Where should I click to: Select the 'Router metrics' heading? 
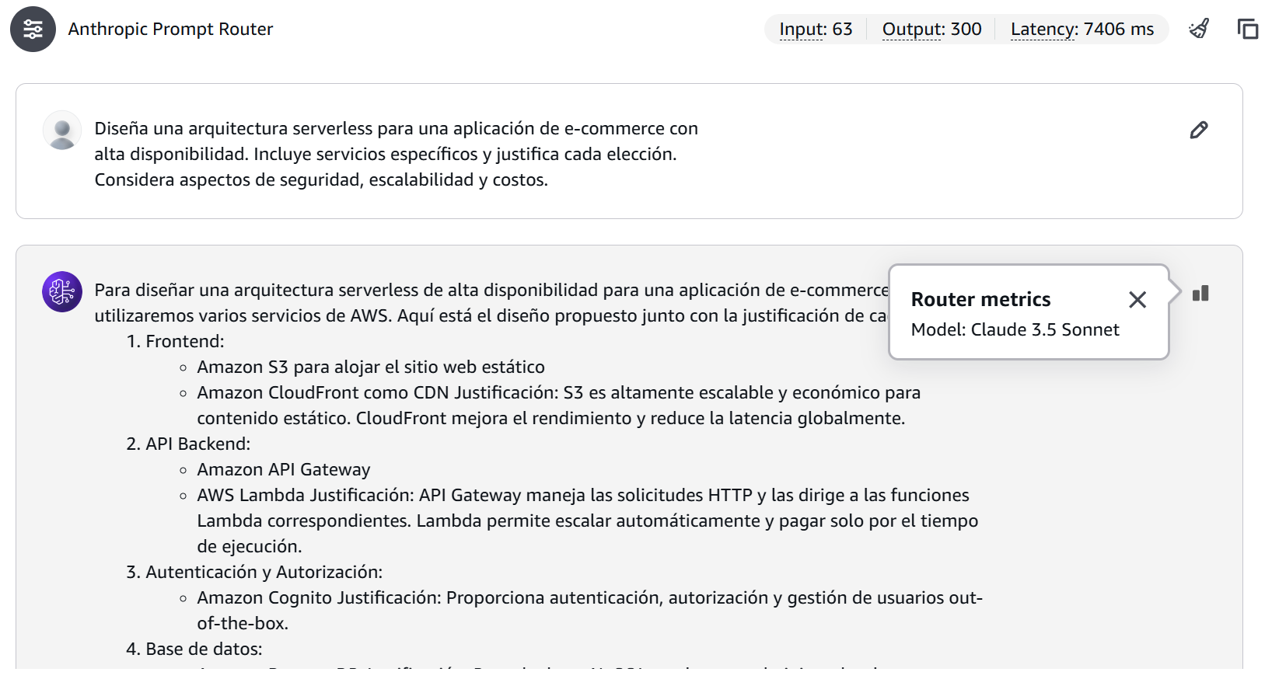click(980, 299)
